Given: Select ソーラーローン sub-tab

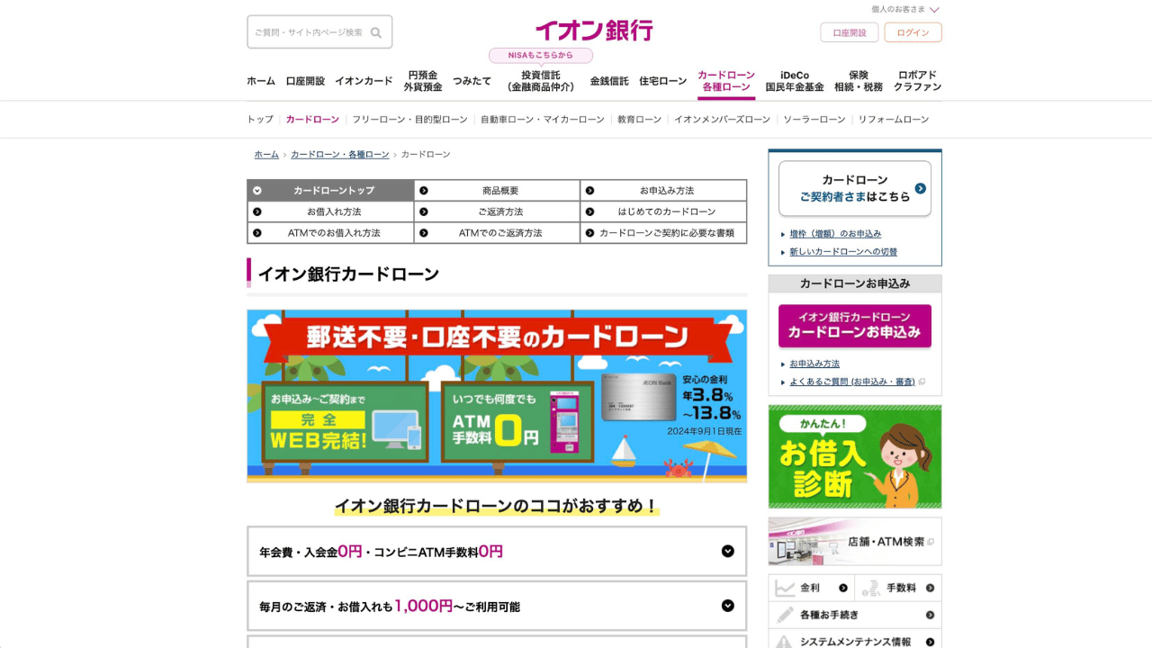Looking at the screenshot, I should [x=814, y=120].
